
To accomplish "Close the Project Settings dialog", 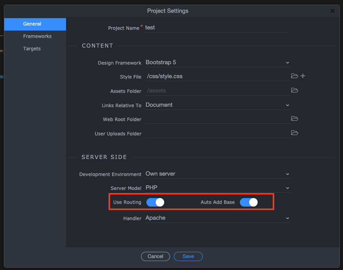I will pos(332,11).
